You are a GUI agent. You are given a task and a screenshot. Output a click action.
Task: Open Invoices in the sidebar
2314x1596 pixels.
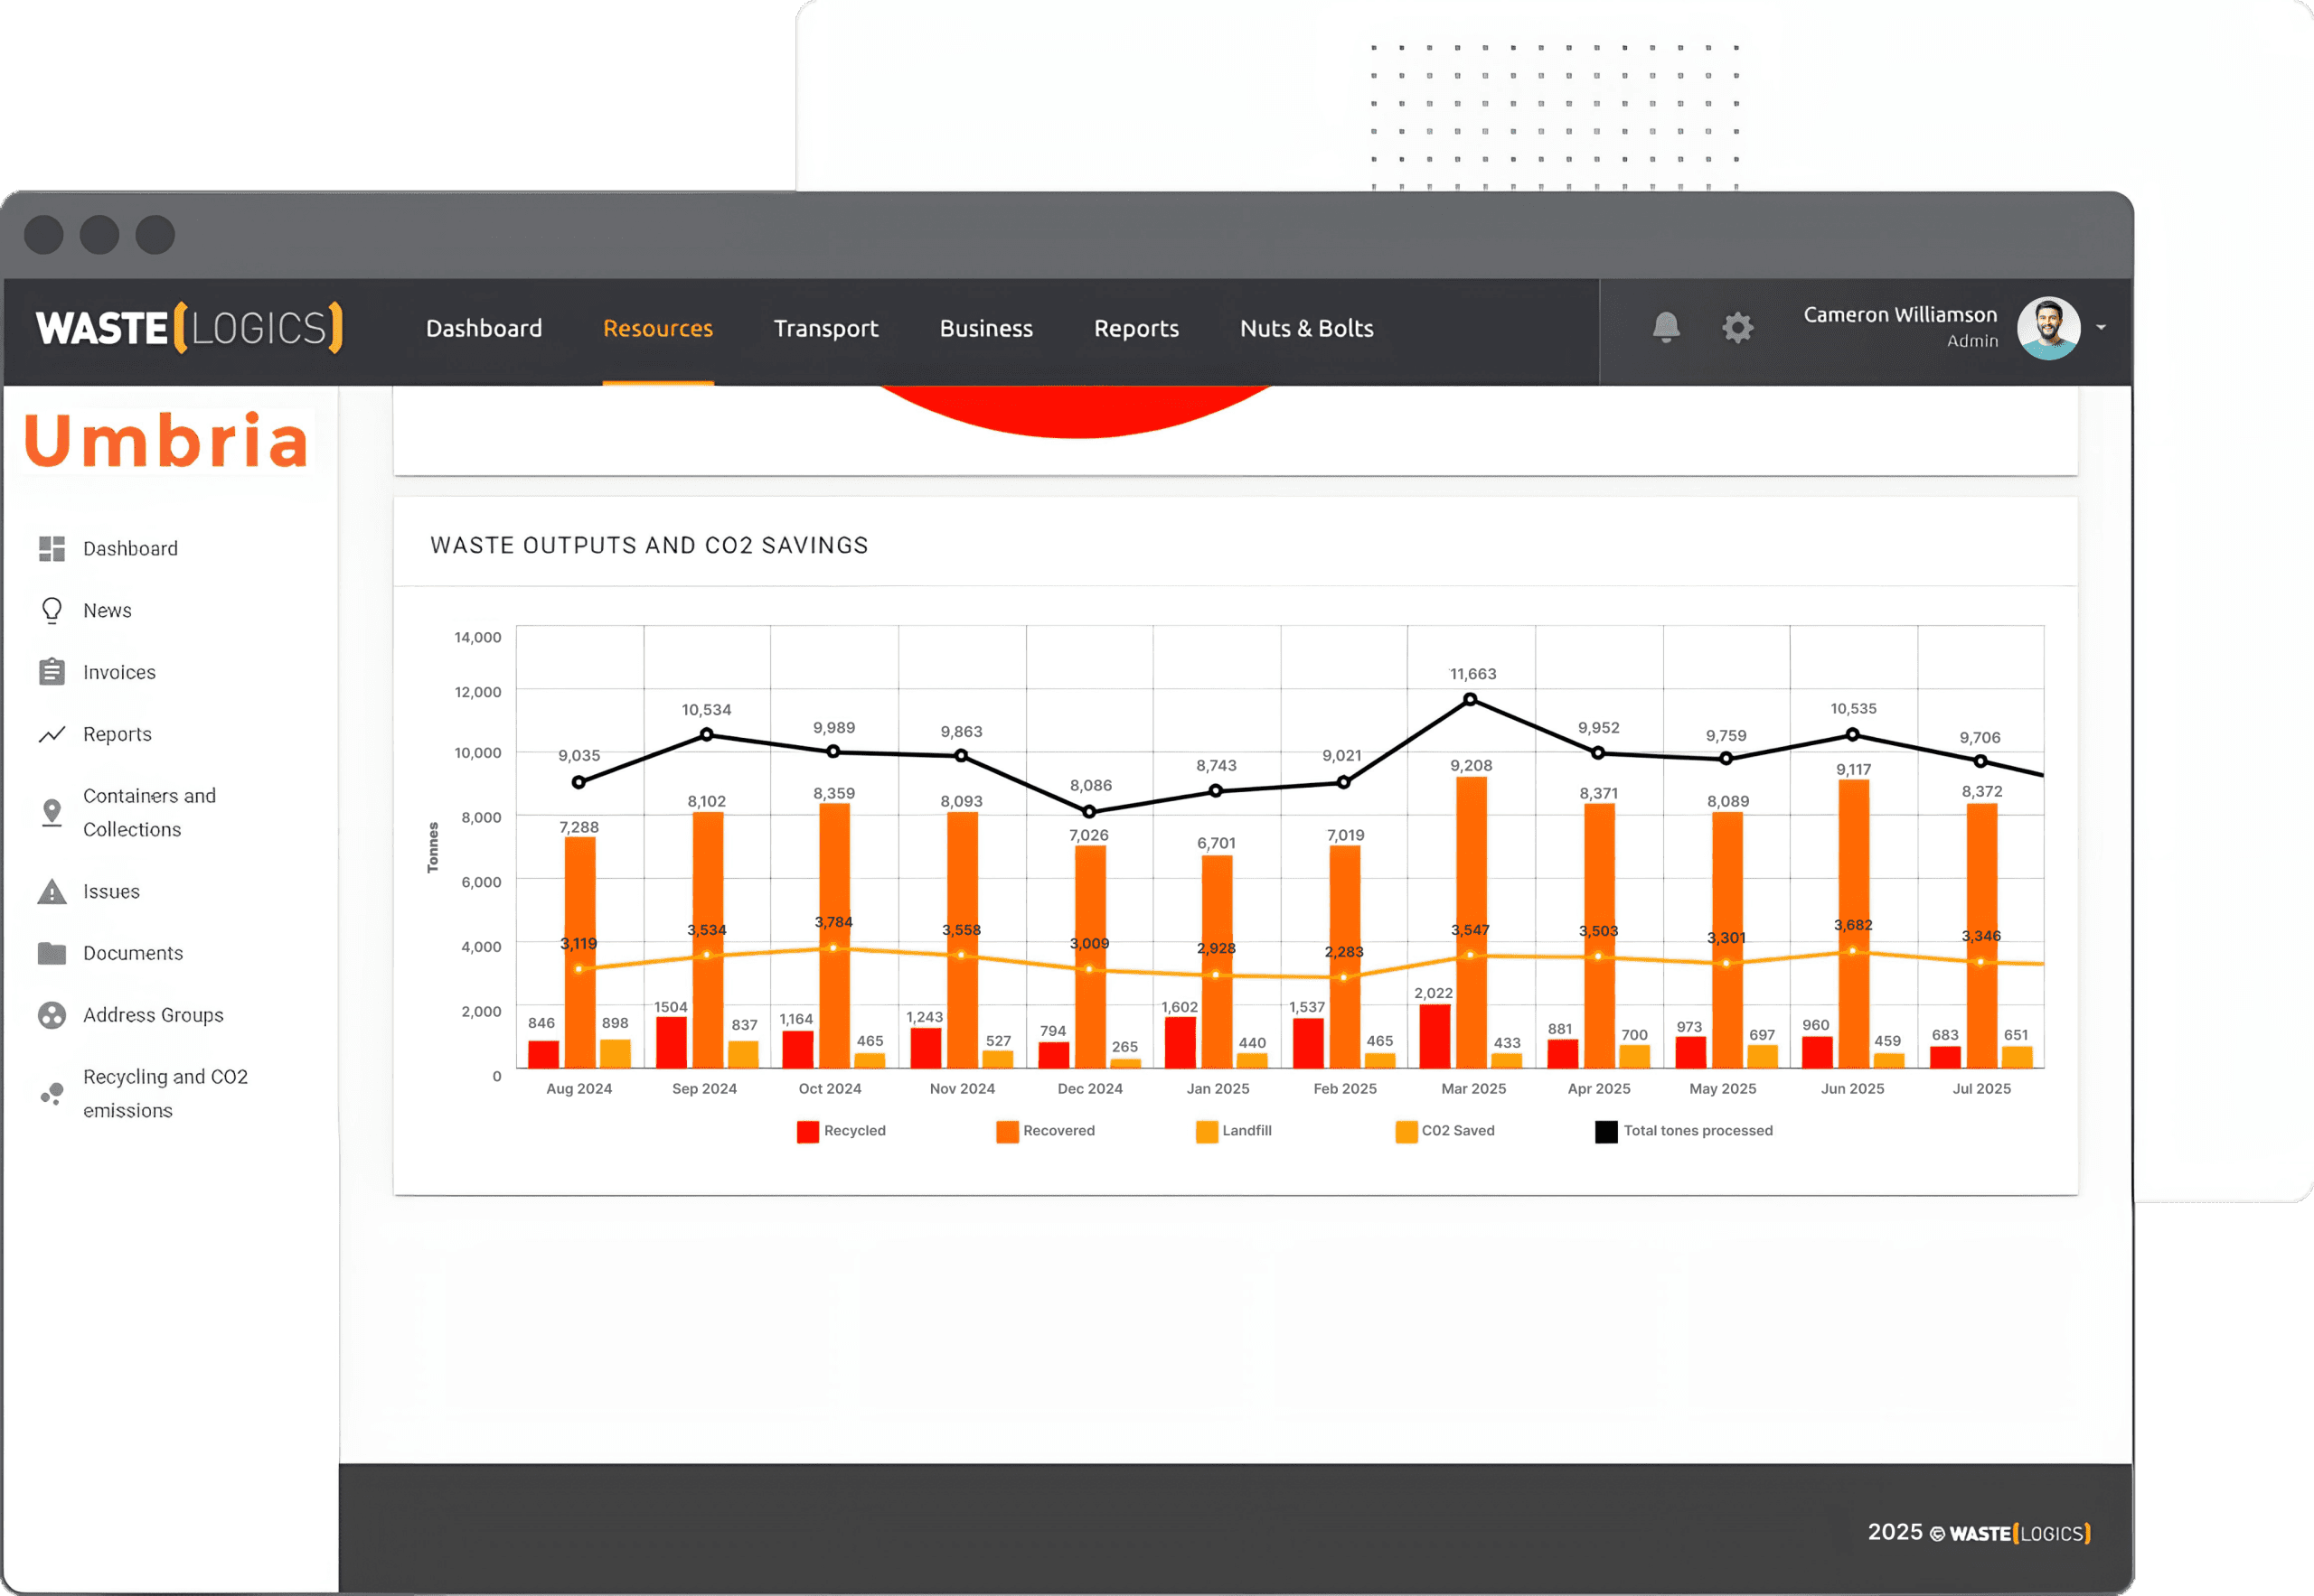click(x=119, y=672)
